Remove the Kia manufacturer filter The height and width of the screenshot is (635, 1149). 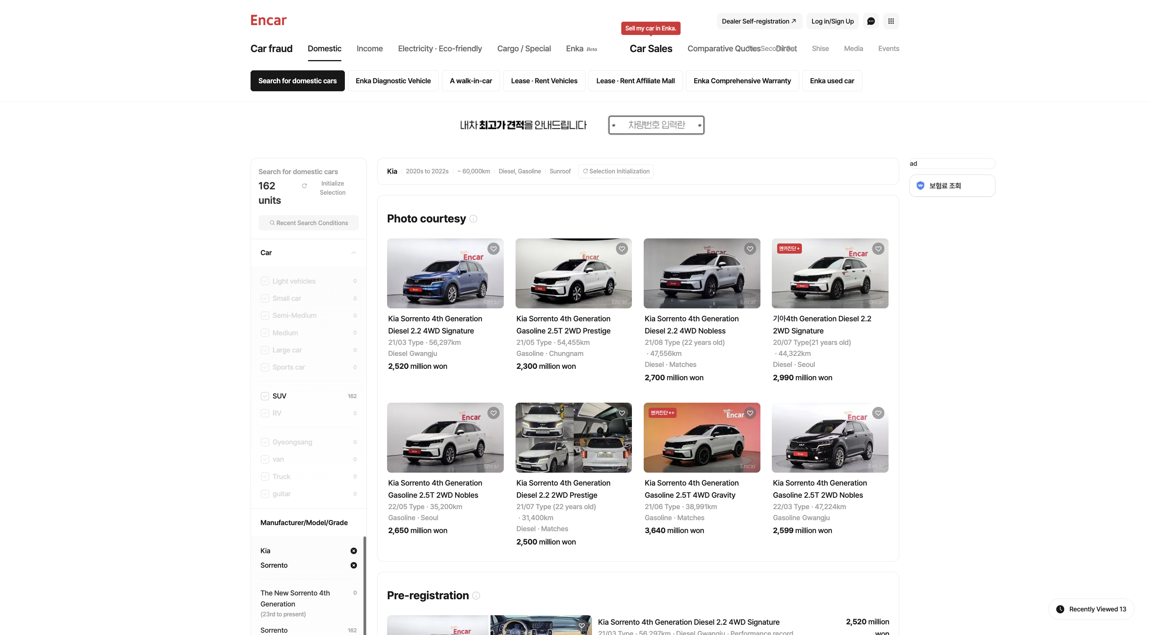[x=354, y=551]
